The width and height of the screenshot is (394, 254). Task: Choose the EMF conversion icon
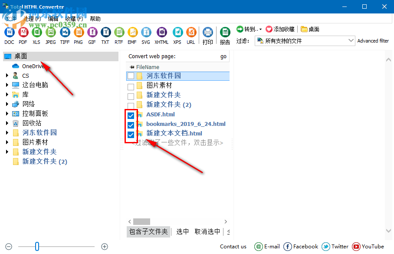pos(132,32)
